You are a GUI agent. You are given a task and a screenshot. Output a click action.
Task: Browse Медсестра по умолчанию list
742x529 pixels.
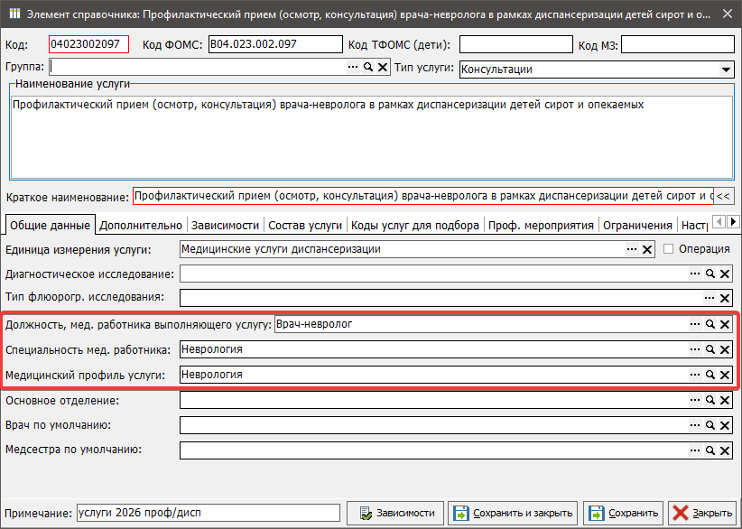coord(695,450)
